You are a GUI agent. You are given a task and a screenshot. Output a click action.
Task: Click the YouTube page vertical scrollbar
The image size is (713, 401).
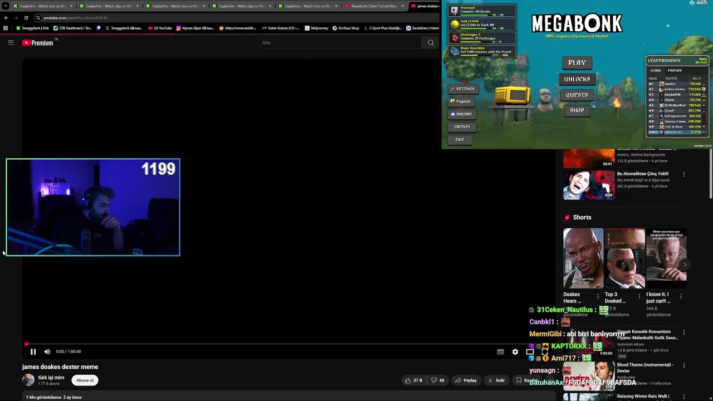pyautogui.click(x=710, y=173)
